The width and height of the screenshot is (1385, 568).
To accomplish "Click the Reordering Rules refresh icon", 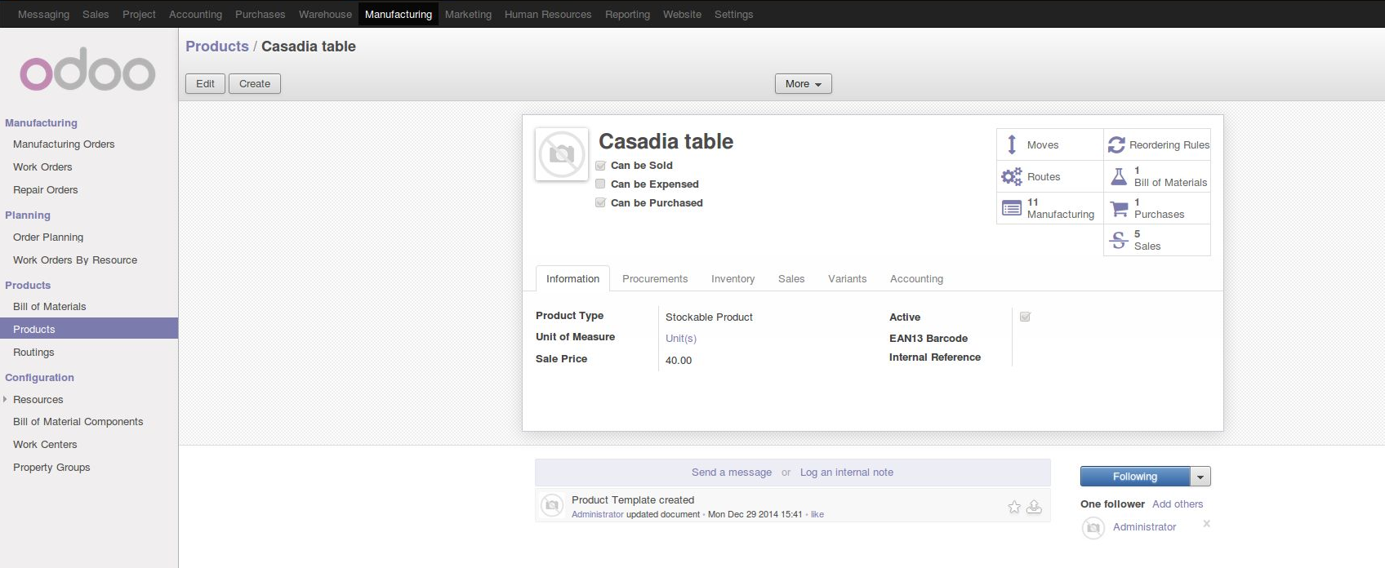I will click(x=1116, y=144).
